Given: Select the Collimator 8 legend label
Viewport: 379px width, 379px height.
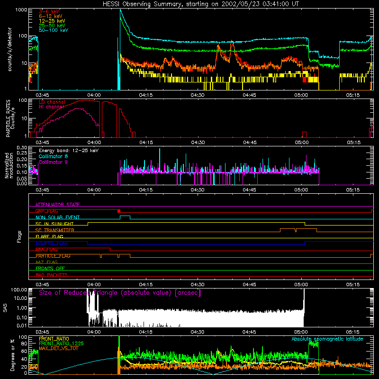Looking at the screenshot, I should click(53, 156).
